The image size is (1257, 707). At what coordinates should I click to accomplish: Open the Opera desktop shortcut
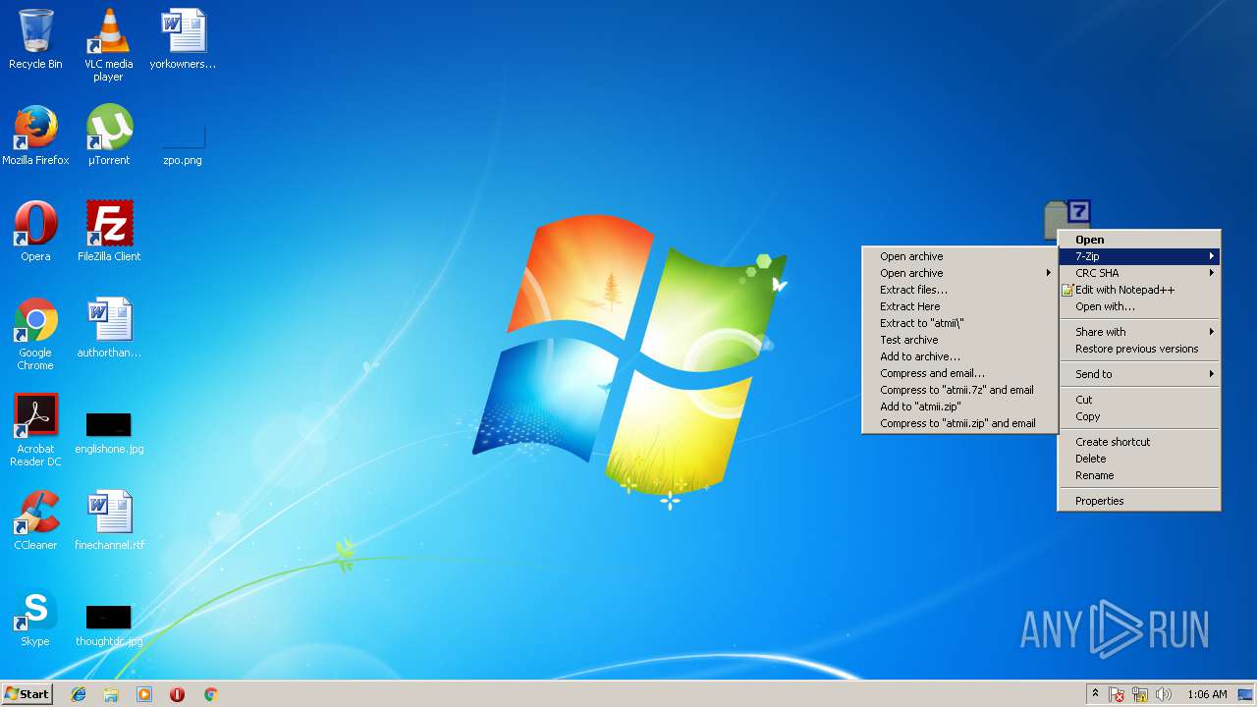pyautogui.click(x=35, y=232)
